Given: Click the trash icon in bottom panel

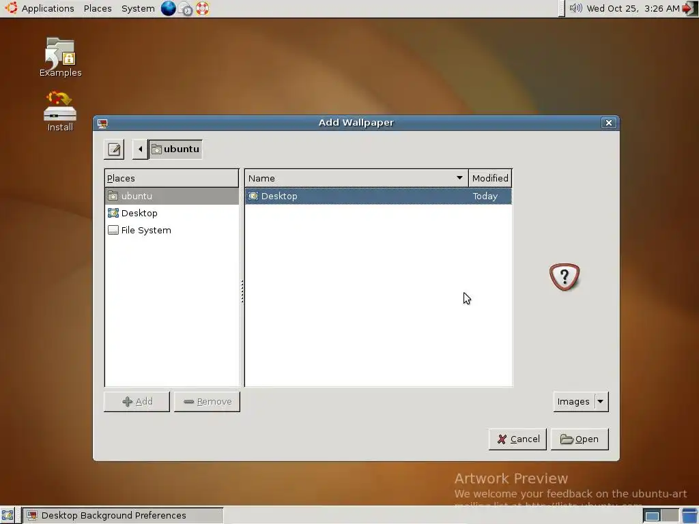Looking at the screenshot, I should [x=689, y=516].
